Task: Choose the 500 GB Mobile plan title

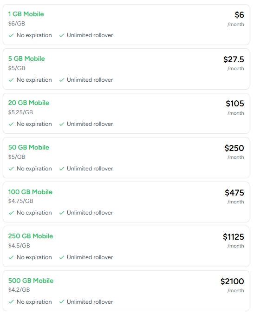Action: point(31,281)
